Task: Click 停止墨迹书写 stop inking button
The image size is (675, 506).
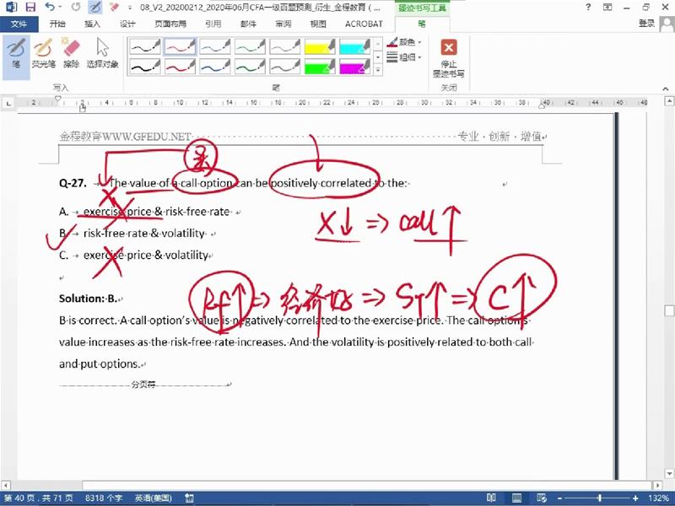Action: coord(449,57)
